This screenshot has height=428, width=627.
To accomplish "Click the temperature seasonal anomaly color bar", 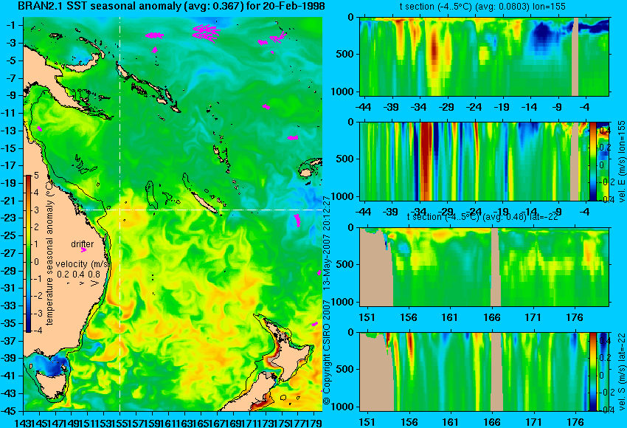I will (28, 254).
